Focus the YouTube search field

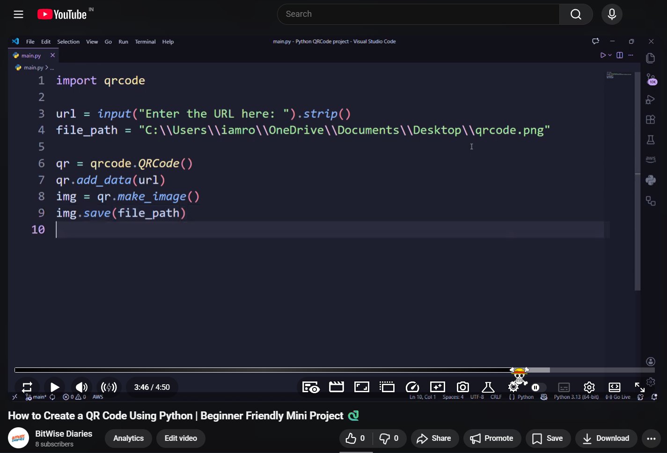click(x=418, y=14)
